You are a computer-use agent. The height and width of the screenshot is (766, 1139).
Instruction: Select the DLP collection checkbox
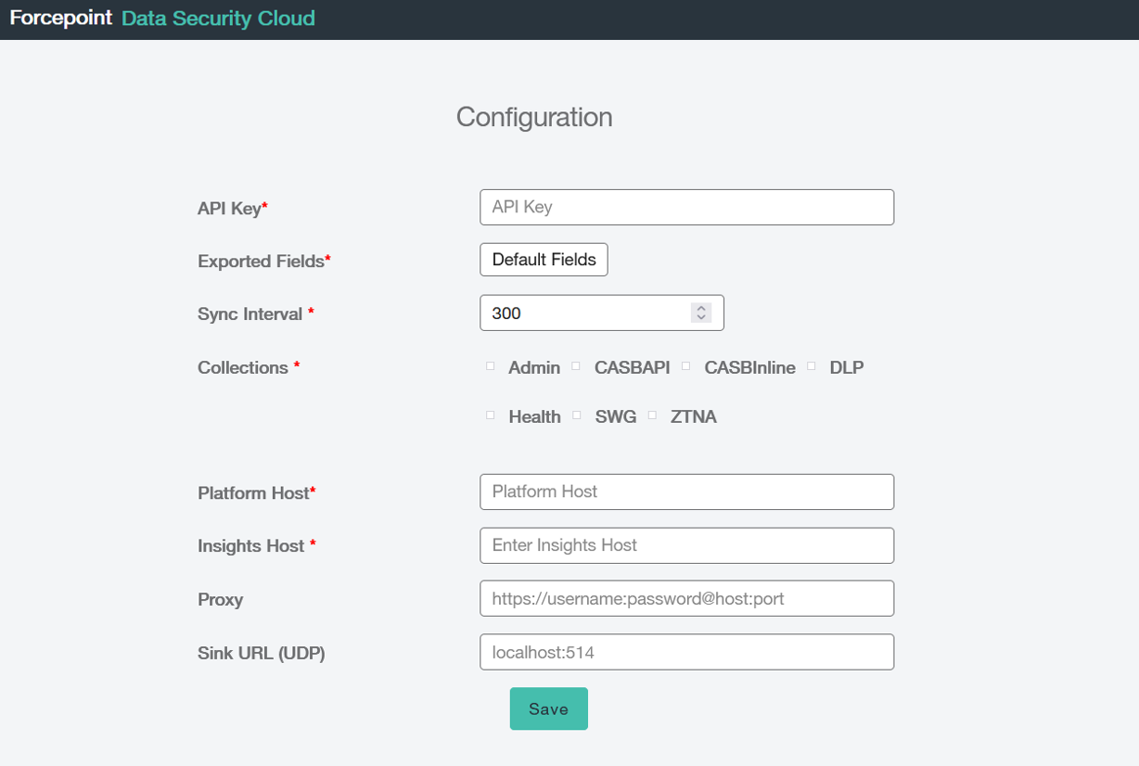[x=812, y=366]
